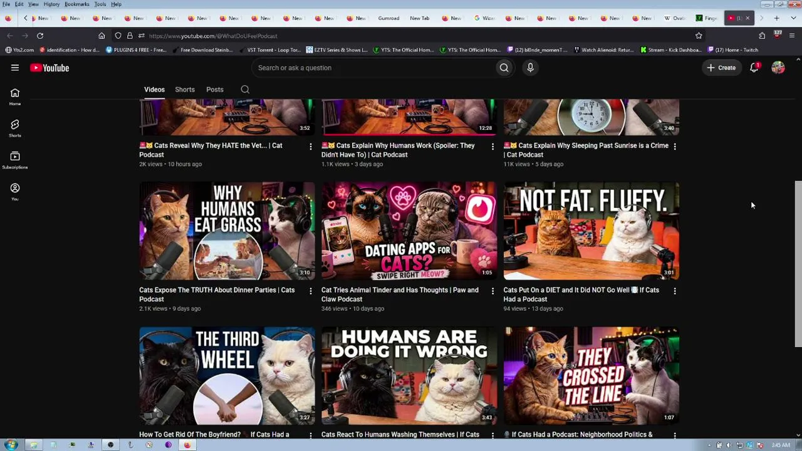Open the YouTube guide hamburger menu

15,68
